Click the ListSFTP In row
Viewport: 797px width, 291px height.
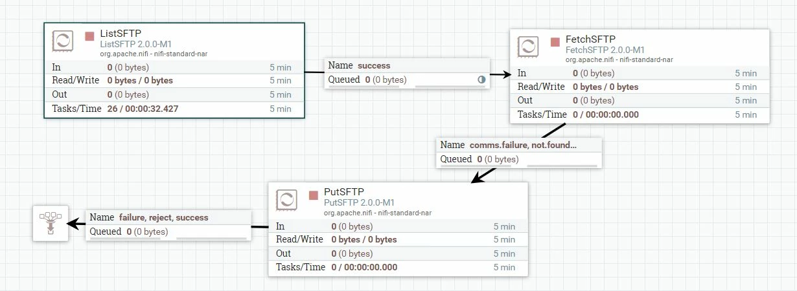click(x=174, y=67)
